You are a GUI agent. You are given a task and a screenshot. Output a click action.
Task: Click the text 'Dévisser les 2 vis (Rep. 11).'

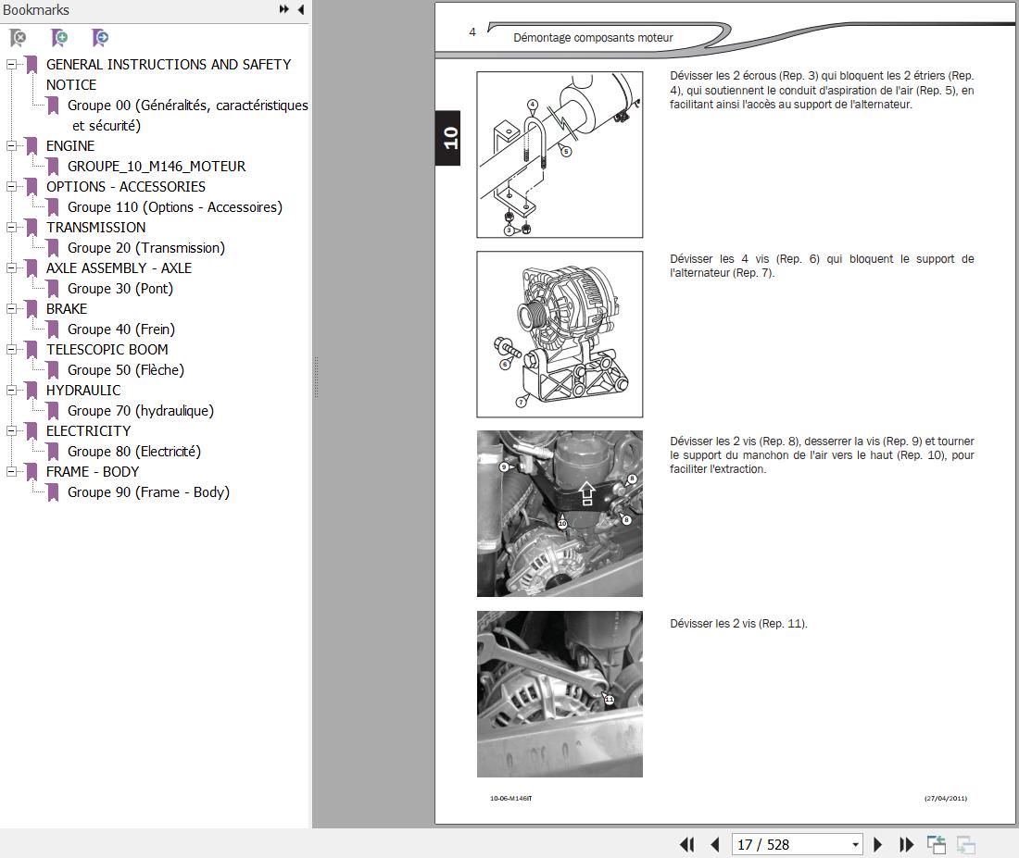738,624
